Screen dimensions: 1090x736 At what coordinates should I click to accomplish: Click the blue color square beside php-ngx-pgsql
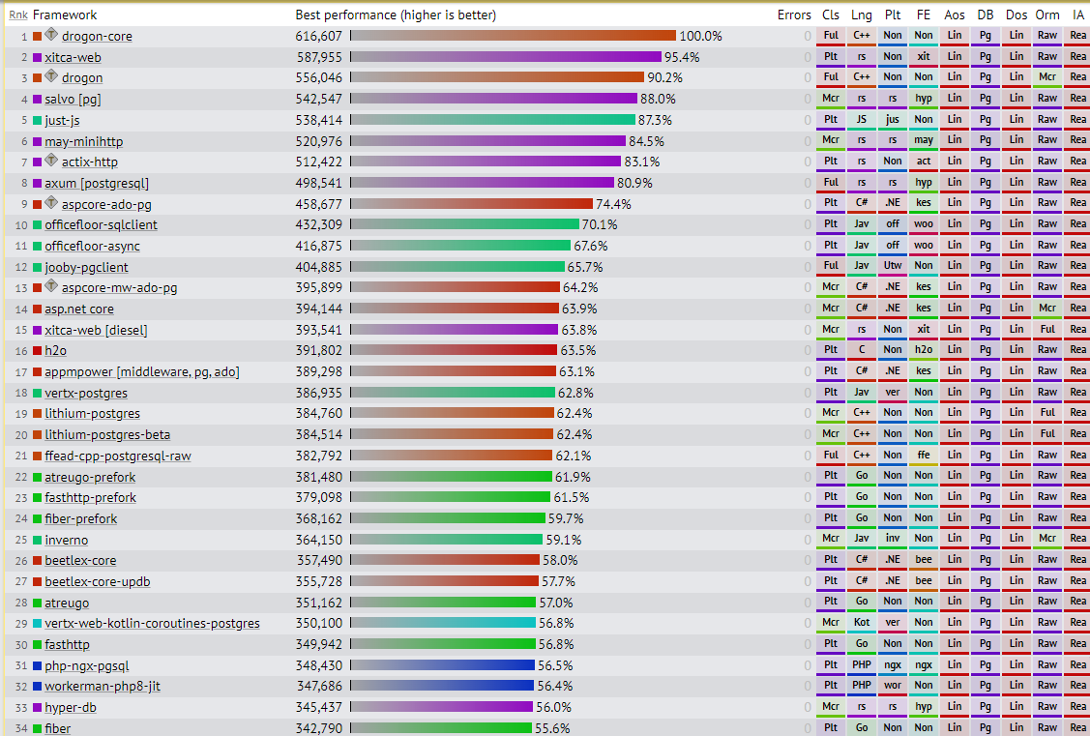(x=37, y=665)
